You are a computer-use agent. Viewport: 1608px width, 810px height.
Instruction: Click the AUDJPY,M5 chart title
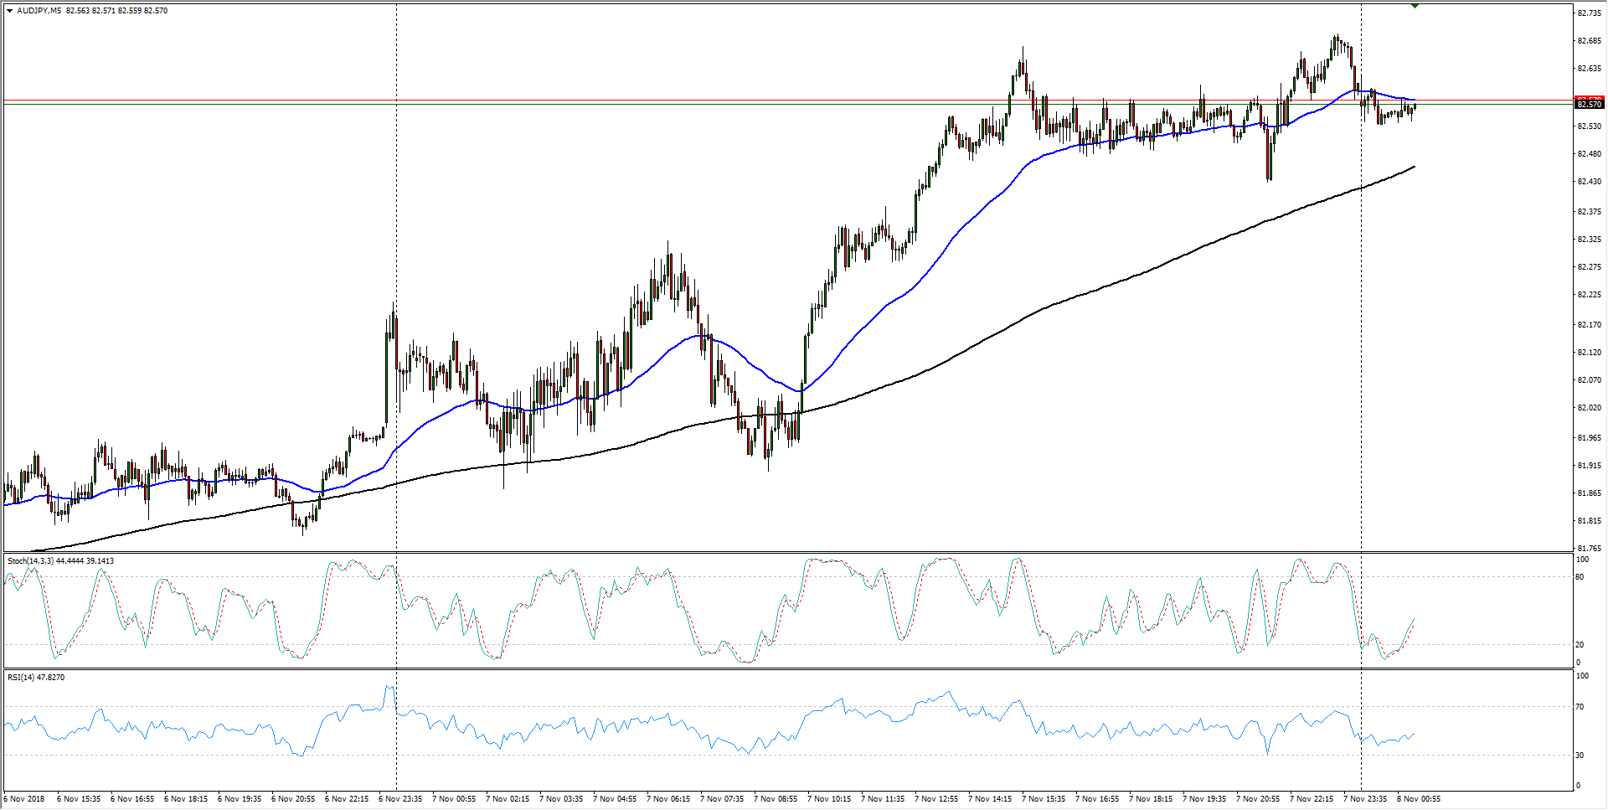(x=39, y=11)
